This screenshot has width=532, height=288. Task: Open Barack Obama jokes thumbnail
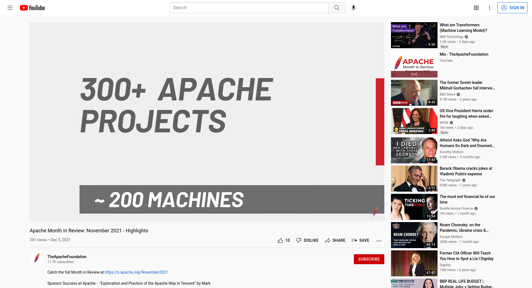(414, 179)
